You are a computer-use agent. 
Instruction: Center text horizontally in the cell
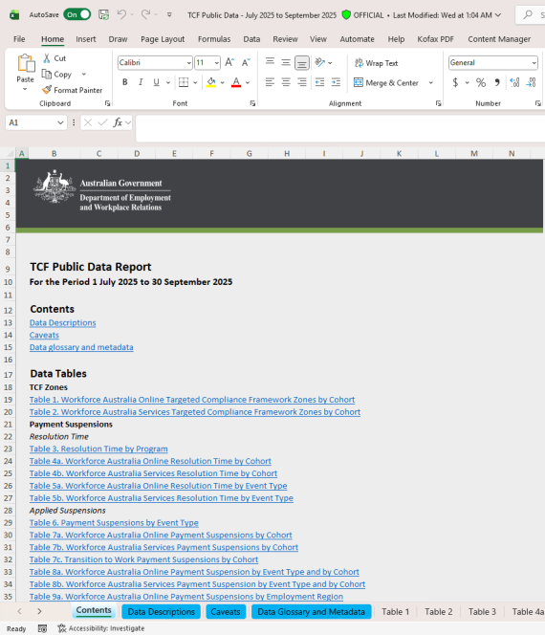[x=286, y=82]
